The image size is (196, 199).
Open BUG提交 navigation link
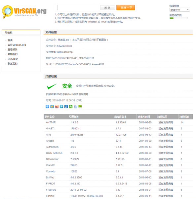pos(13,59)
